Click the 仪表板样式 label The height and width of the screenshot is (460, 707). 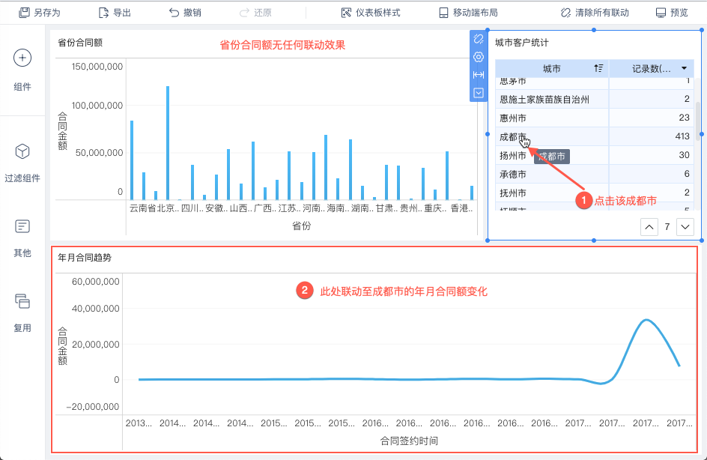click(378, 13)
